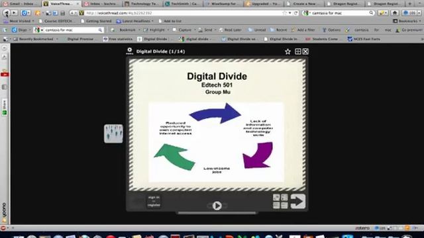Viewport: 424px width, 238px height.
Task: Open the Getting Started bookmark
Action: [x=96, y=20]
